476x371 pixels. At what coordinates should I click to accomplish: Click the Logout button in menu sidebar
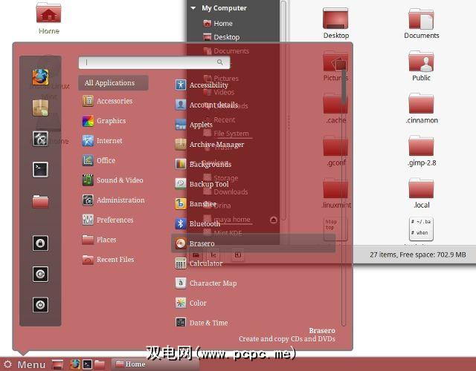coord(40,274)
